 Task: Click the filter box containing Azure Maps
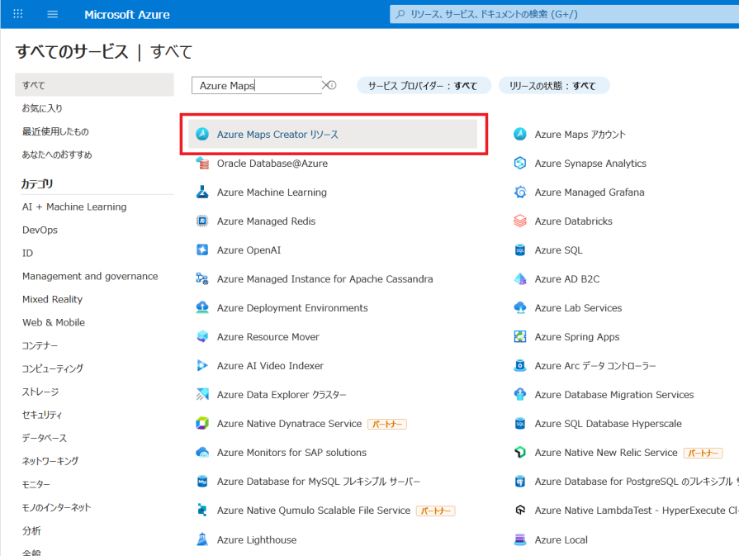tap(257, 85)
